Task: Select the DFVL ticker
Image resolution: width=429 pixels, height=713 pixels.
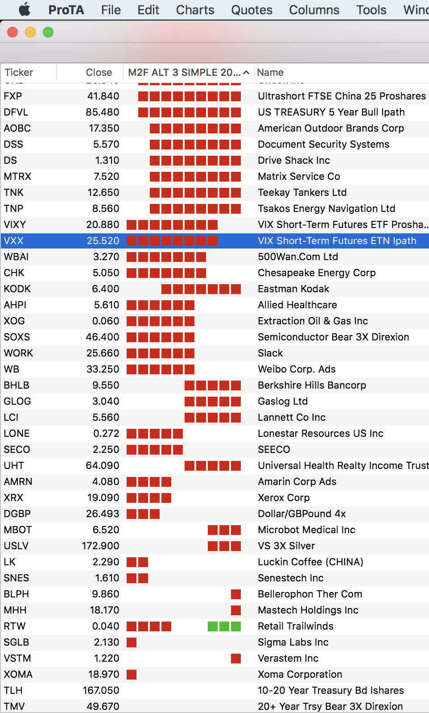Action: click(16, 112)
